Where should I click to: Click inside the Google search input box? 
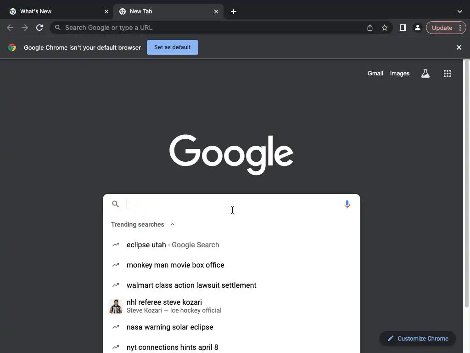tap(231, 204)
